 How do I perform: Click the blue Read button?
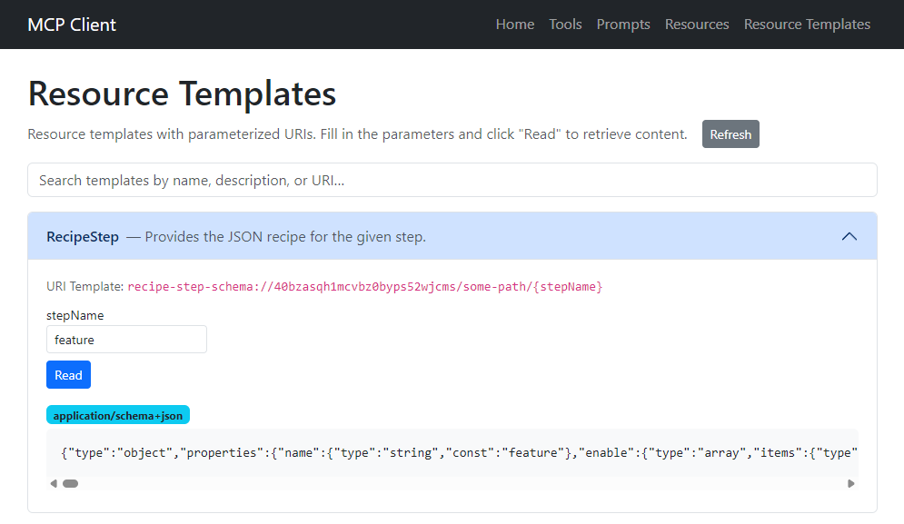69,375
